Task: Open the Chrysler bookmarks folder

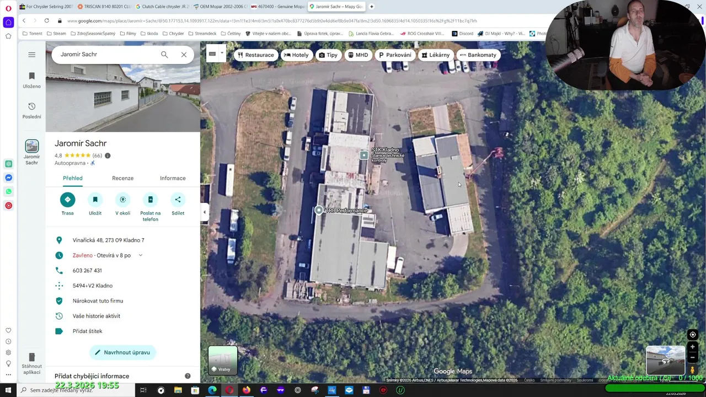Action: coord(173,34)
